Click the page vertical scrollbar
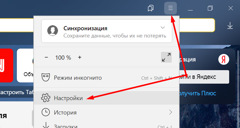The width and height of the screenshot is (240, 128). (x=238, y=88)
